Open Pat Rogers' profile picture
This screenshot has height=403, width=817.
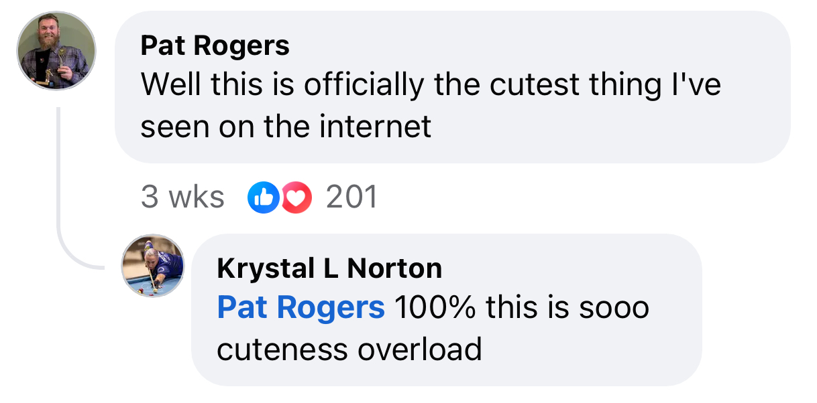coord(56,50)
